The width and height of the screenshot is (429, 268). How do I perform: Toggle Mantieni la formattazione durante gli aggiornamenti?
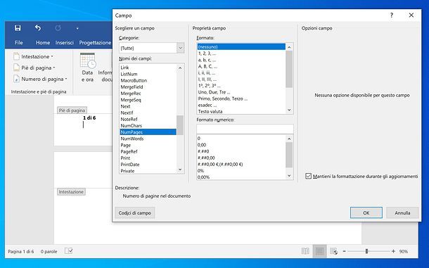coord(308,176)
